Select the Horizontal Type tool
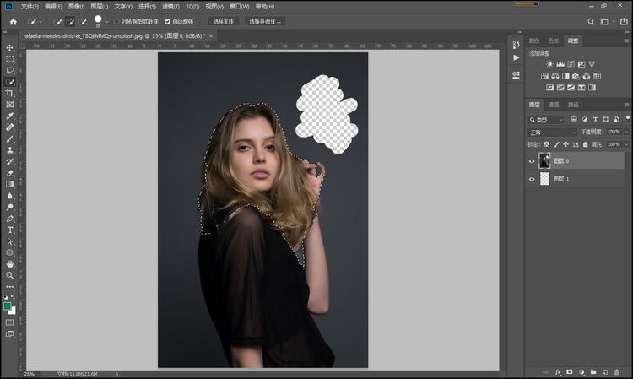 point(10,230)
